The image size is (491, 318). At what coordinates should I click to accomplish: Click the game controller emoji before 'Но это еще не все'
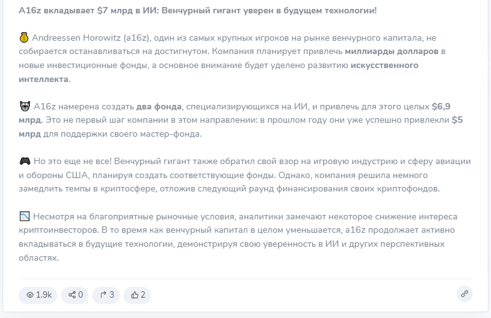(x=25, y=161)
